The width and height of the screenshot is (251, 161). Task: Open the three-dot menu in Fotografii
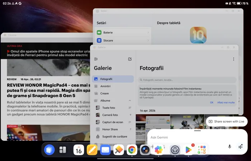(233, 59)
